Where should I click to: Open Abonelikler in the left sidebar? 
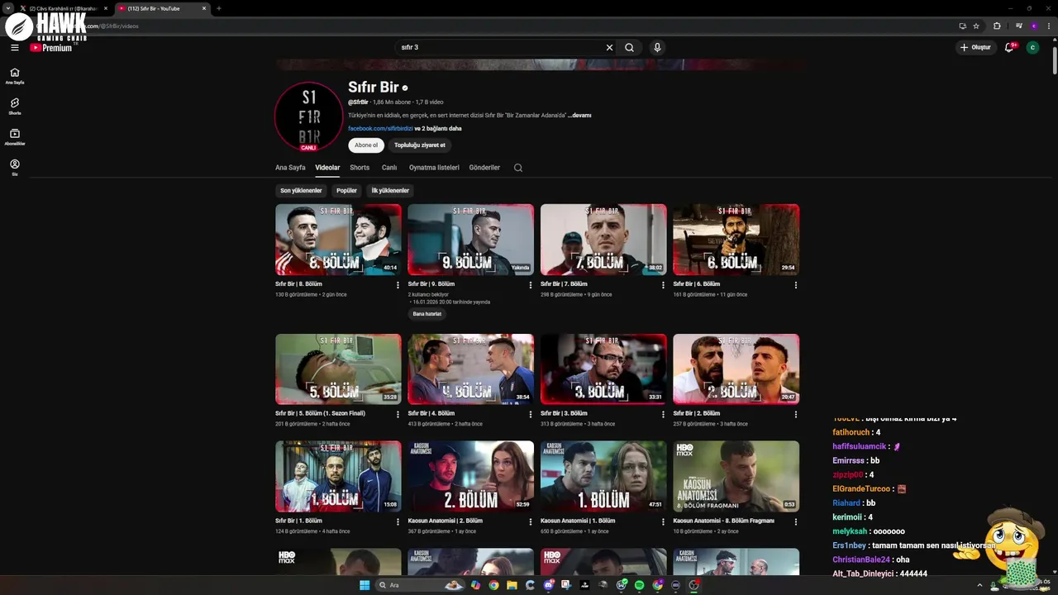[x=14, y=136]
